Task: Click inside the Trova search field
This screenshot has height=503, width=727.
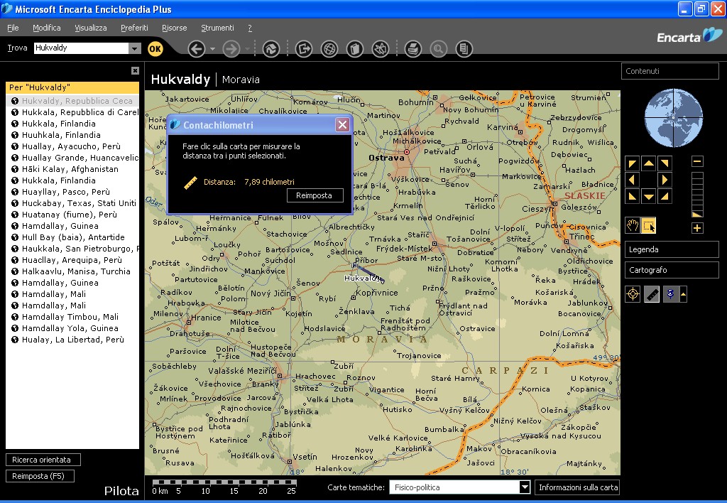Action: point(81,48)
